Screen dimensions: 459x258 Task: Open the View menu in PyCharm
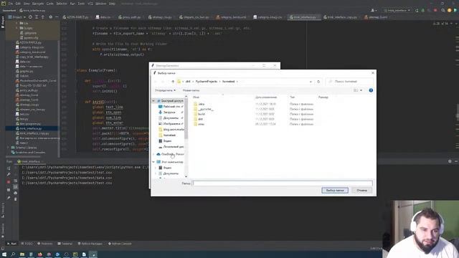pos(27,4)
